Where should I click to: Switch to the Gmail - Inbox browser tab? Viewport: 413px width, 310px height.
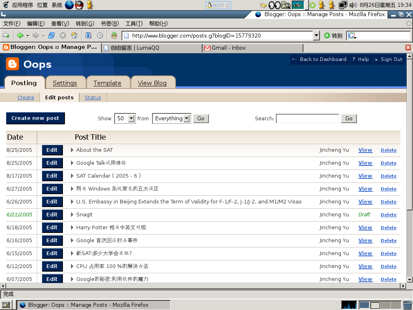[x=253, y=48]
